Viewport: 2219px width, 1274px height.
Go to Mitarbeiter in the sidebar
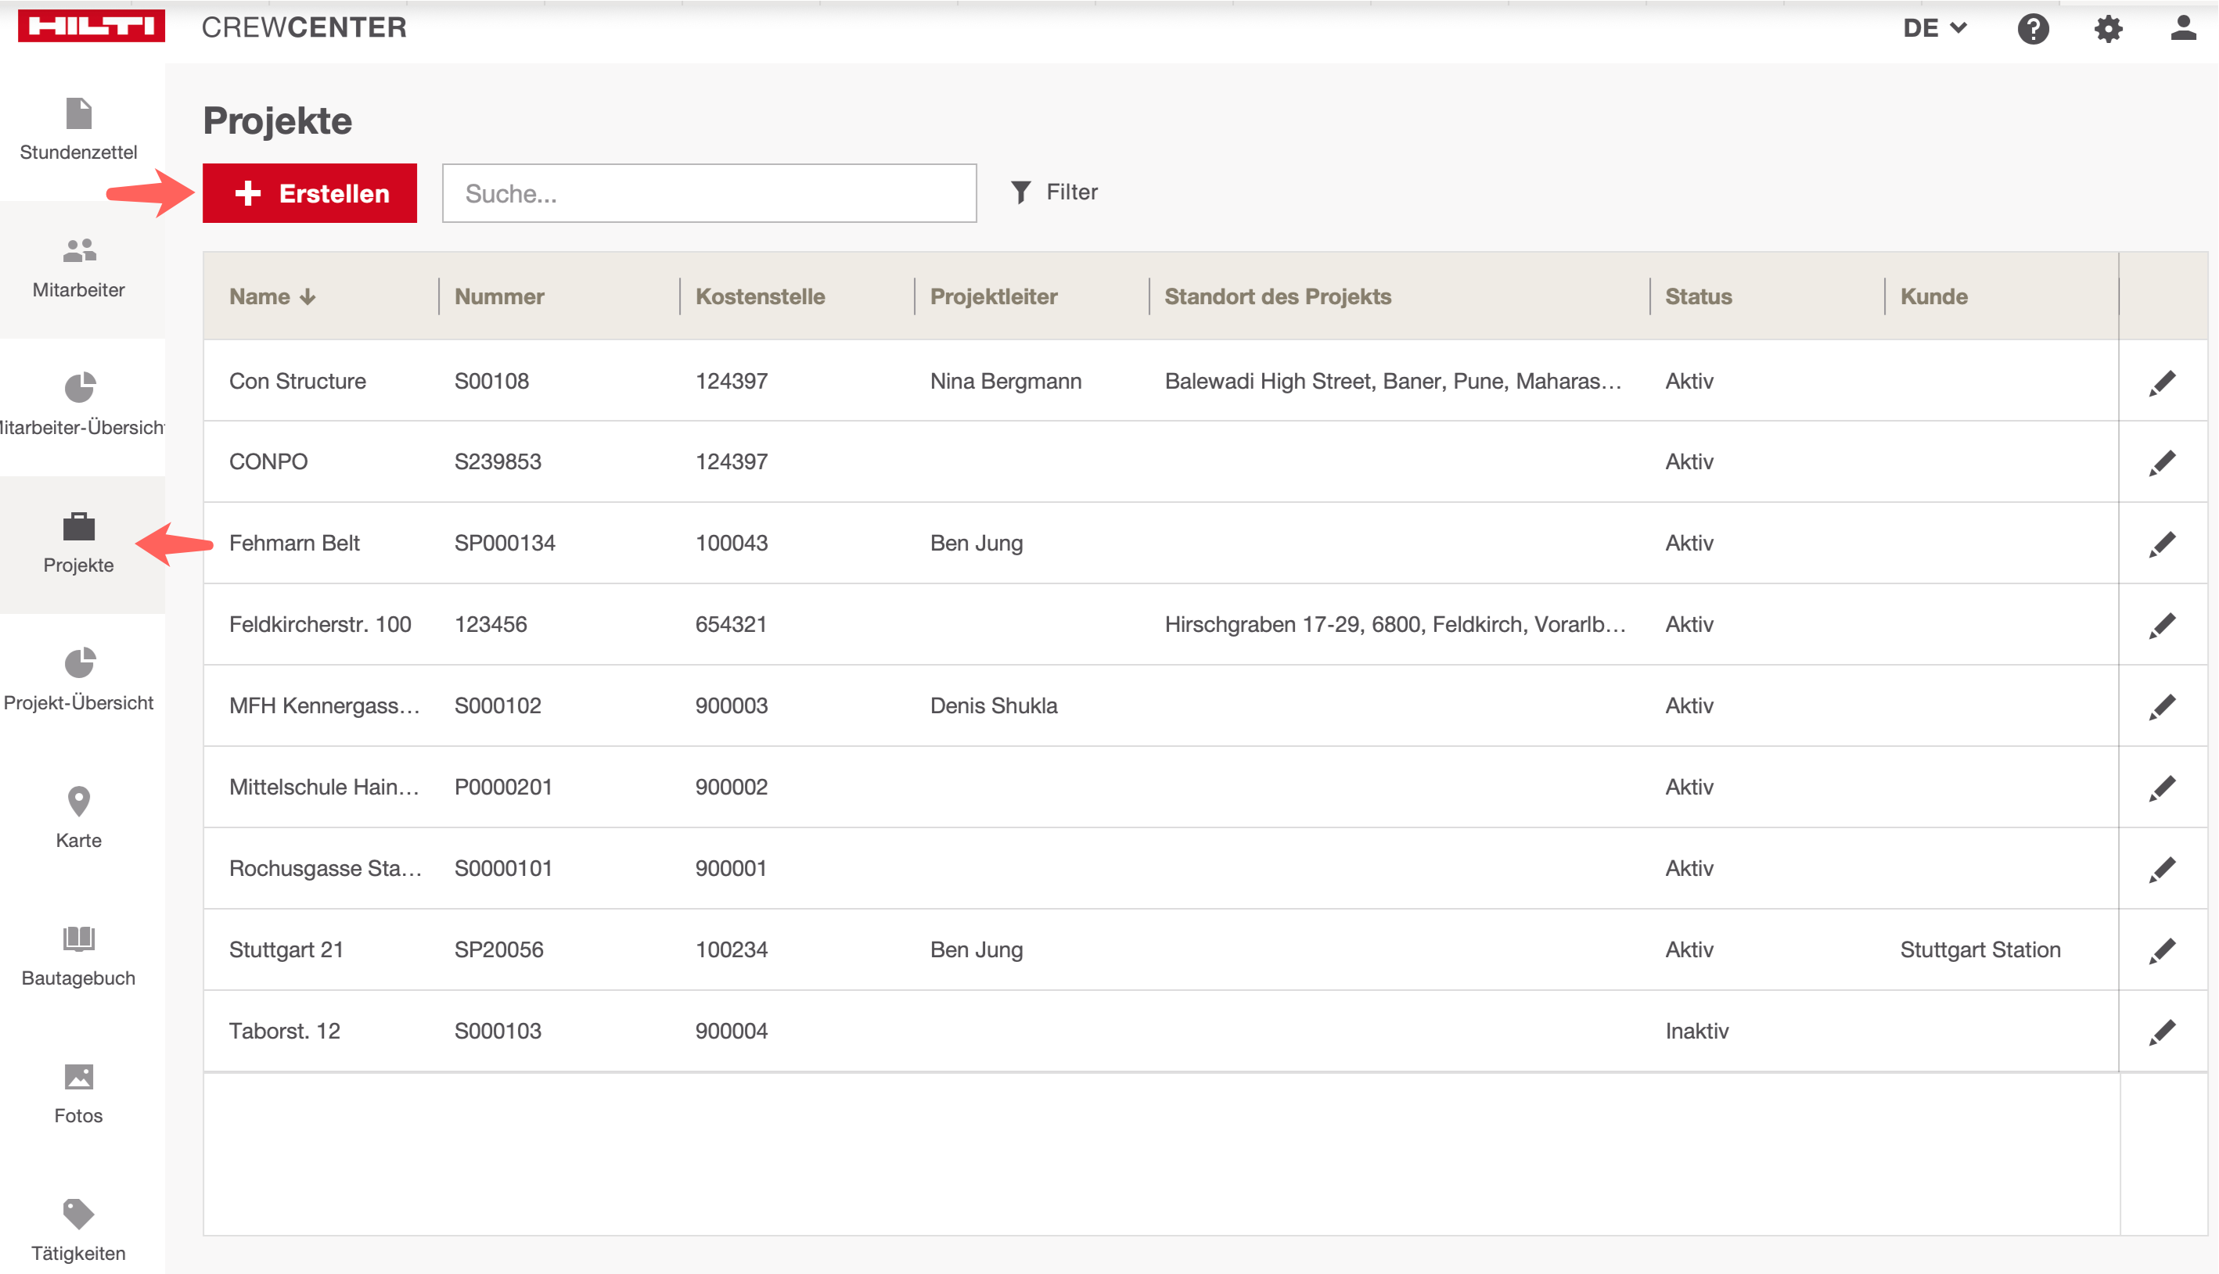(79, 267)
